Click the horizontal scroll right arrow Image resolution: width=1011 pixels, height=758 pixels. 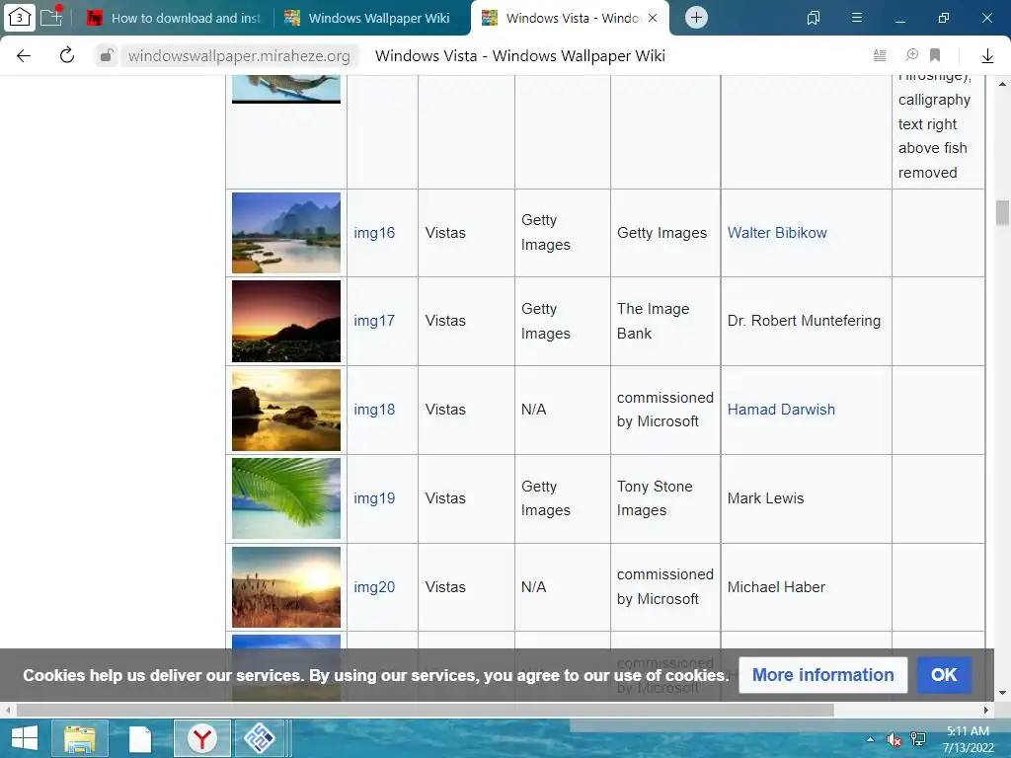(986, 710)
